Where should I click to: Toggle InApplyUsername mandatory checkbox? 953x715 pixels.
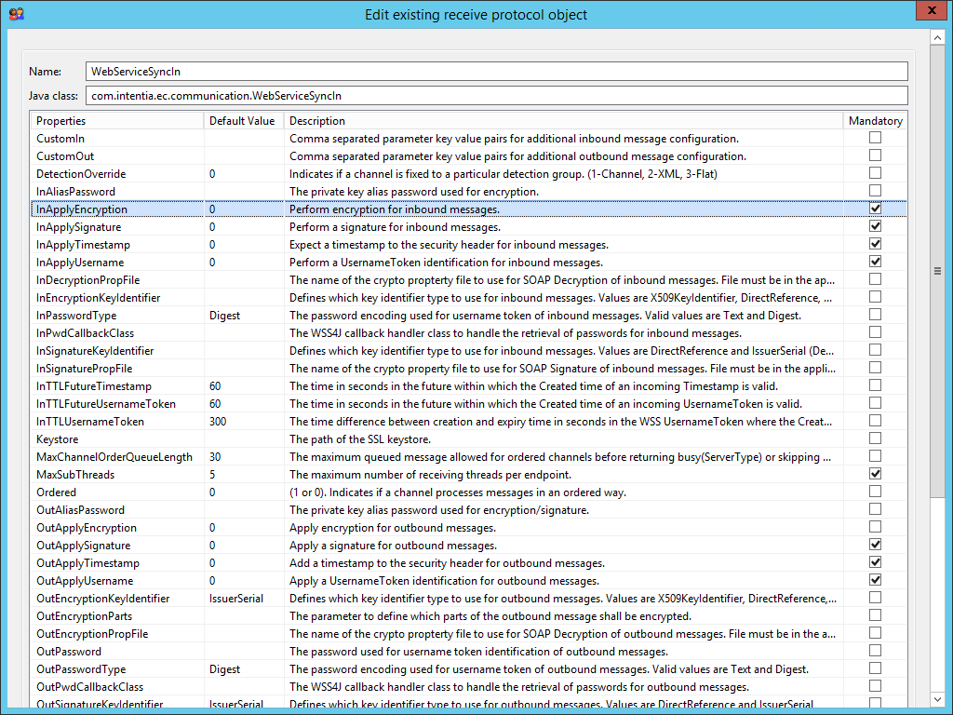click(x=875, y=262)
